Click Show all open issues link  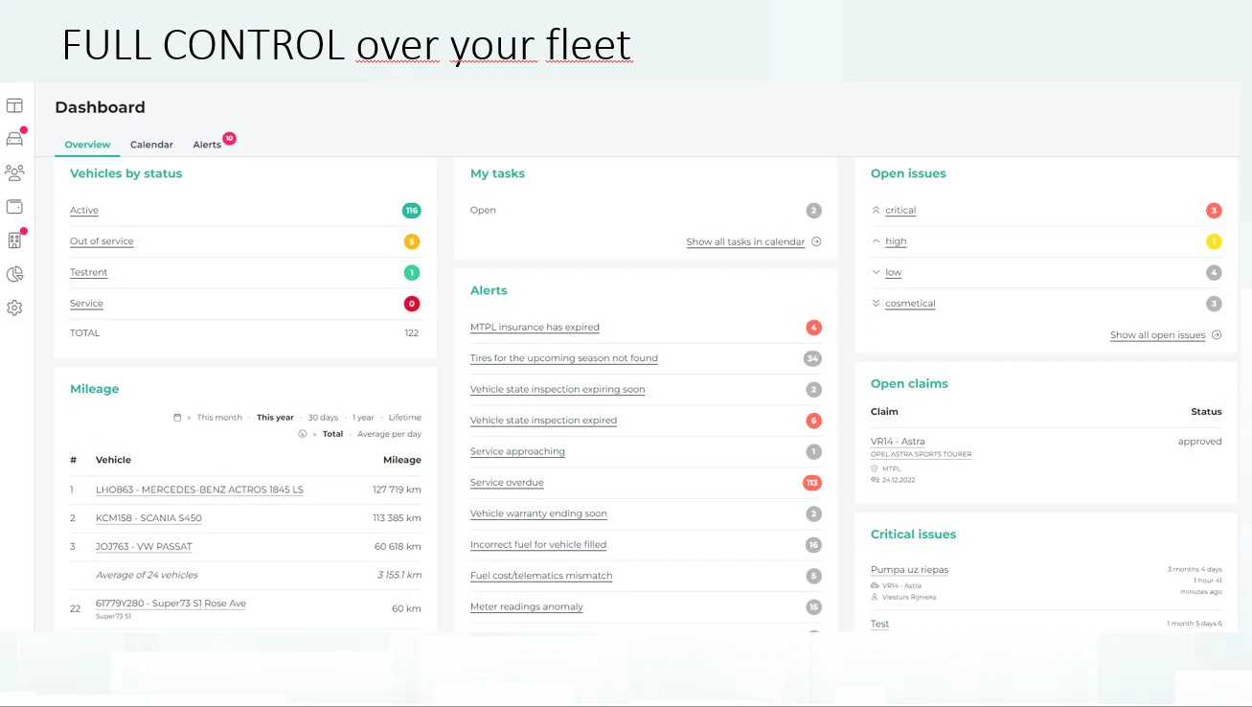pos(1157,334)
